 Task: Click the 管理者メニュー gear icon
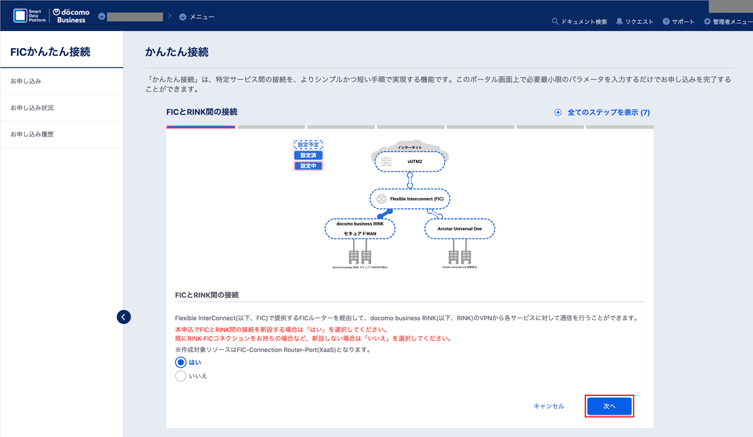(x=707, y=22)
